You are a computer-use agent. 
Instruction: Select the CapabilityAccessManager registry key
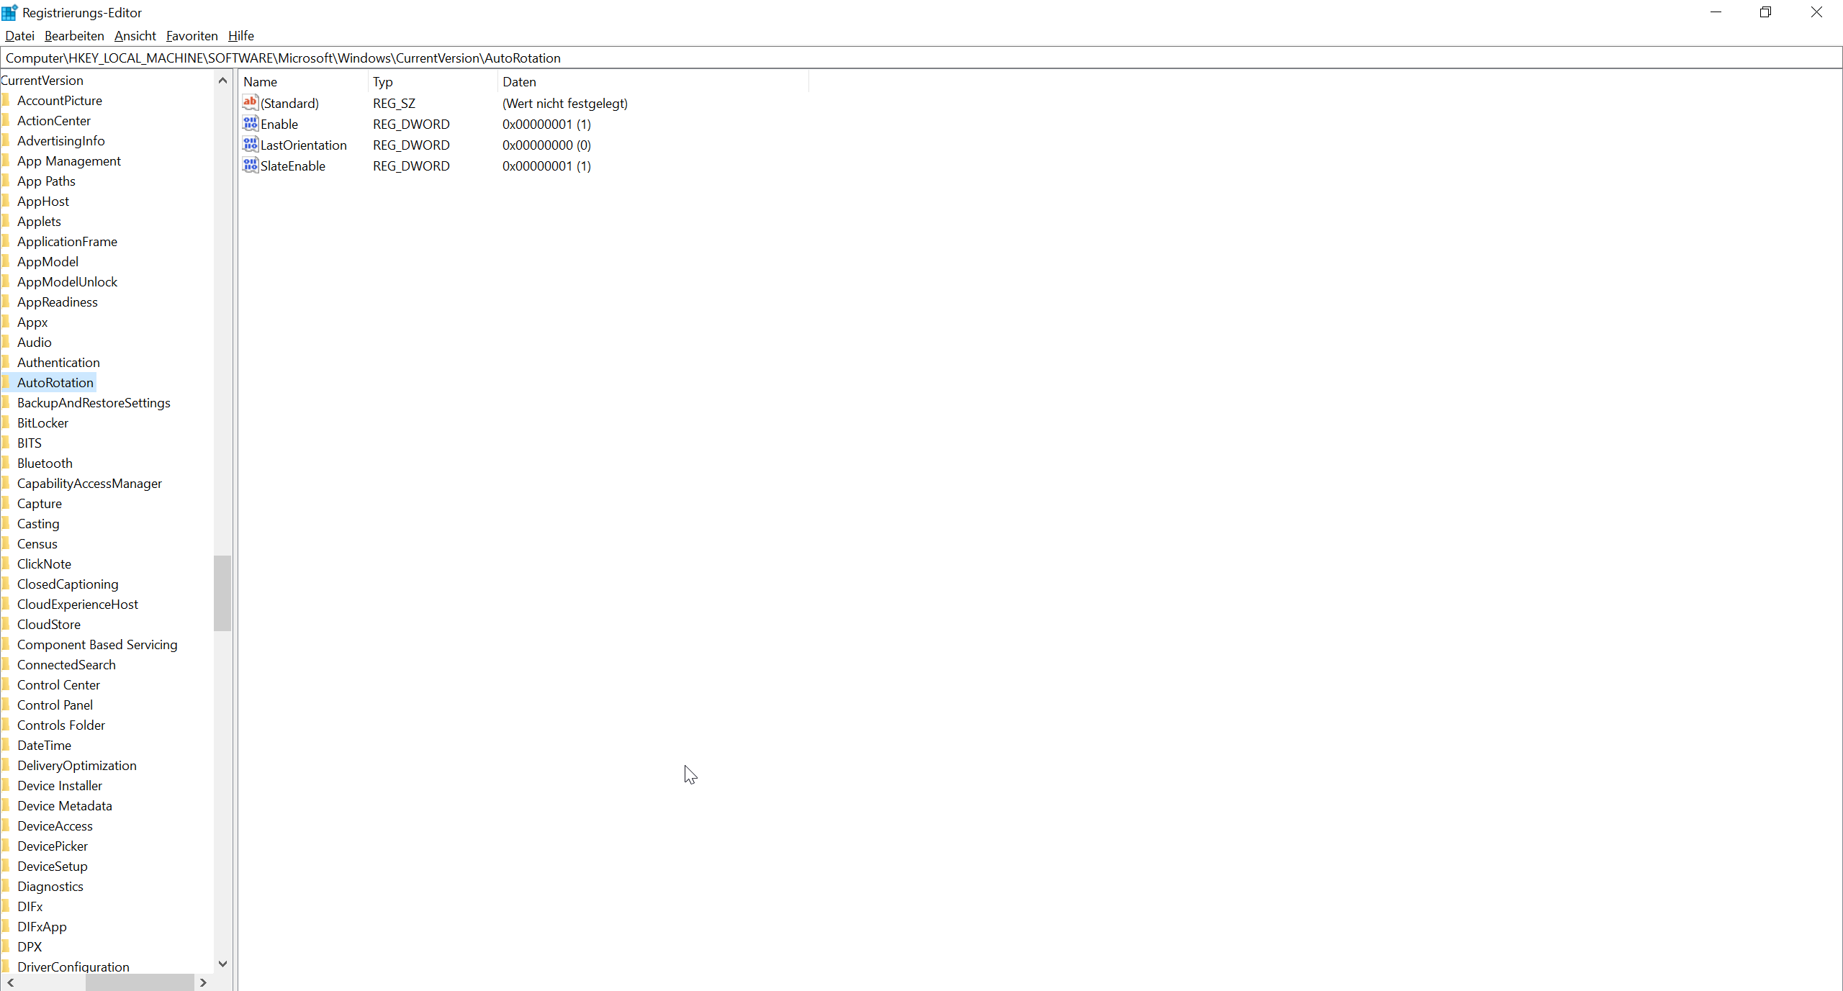(x=89, y=482)
